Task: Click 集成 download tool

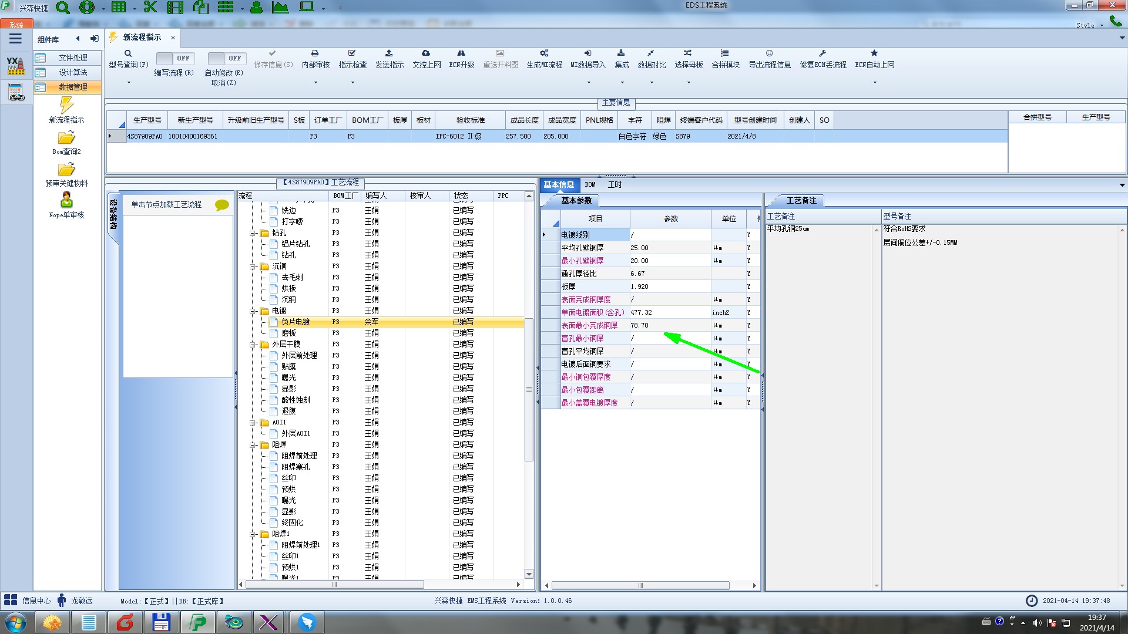Action: [622, 59]
